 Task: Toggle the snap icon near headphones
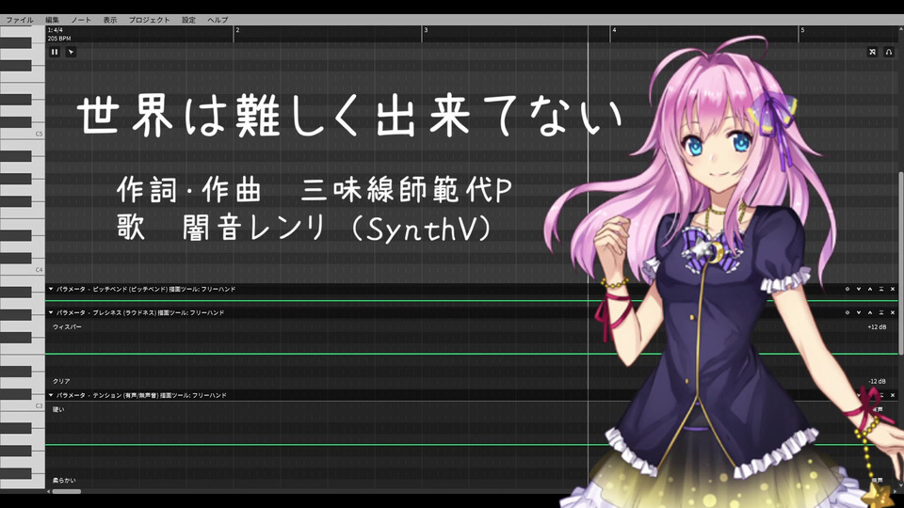872,52
